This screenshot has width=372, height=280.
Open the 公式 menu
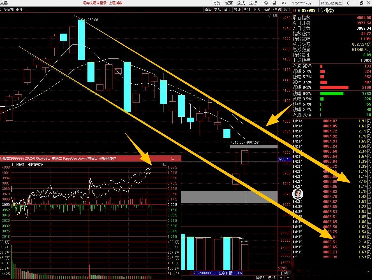tap(241, 3)
